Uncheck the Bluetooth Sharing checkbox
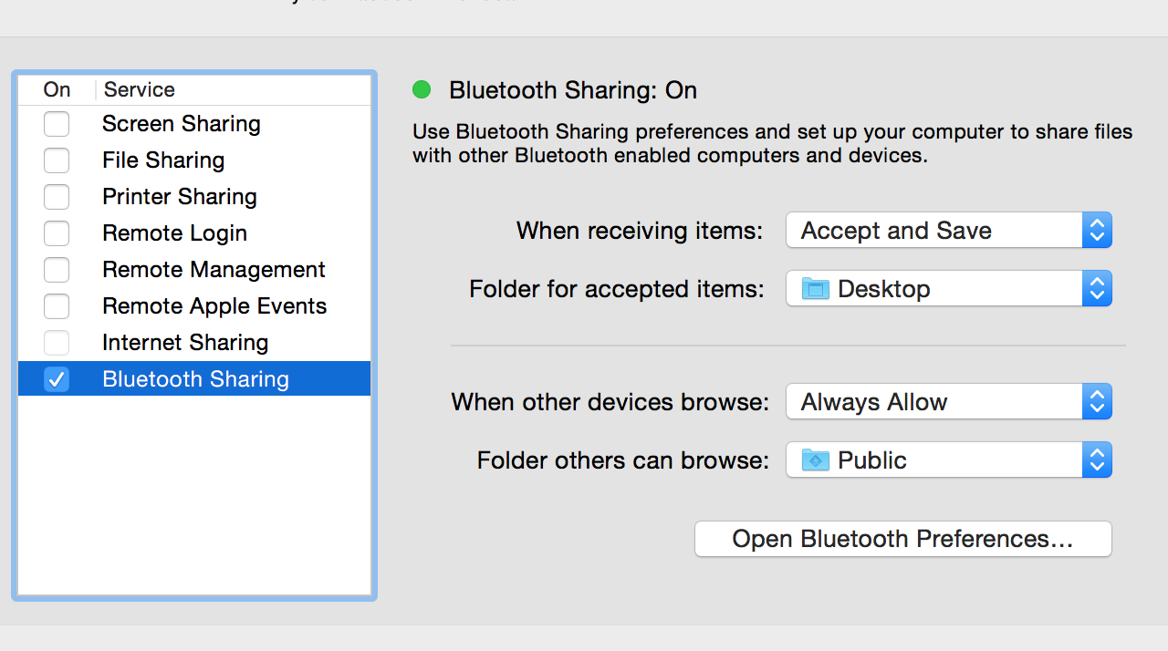This screenshot has height=651, width=1168. tap(57, 379)
